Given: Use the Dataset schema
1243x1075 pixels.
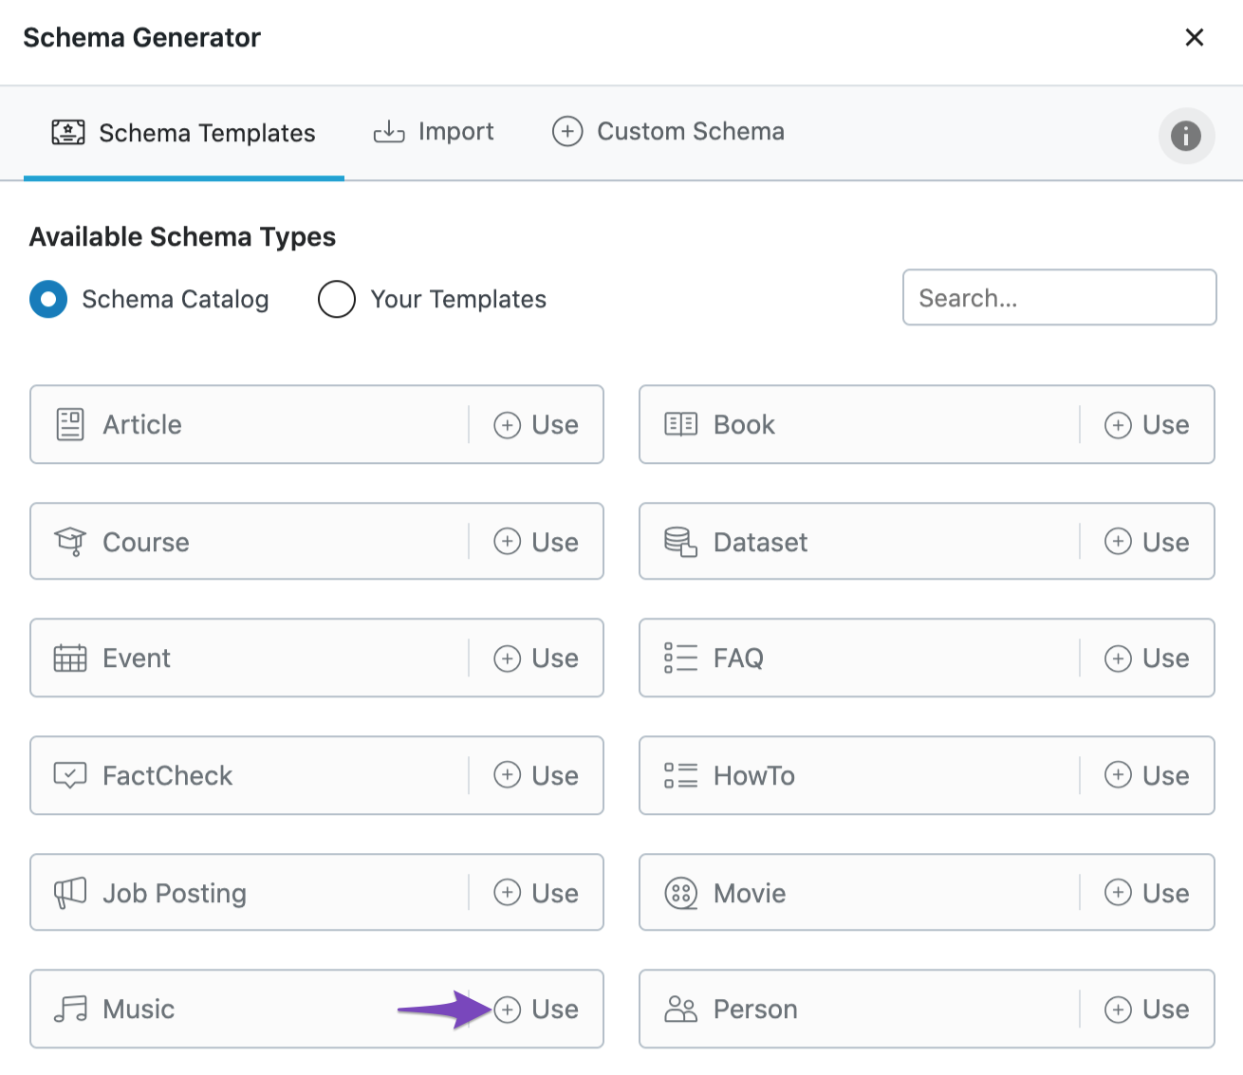Looking at the screenshot, I should (1147, 542).
